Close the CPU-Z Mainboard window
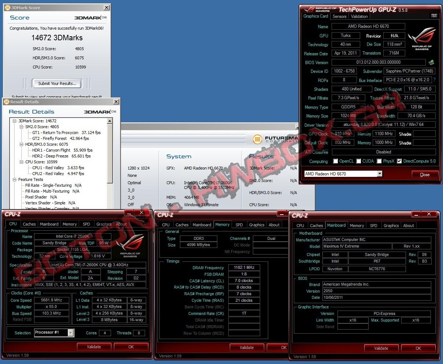Screen dimensions: 443x364 click(x=428, y=214)
